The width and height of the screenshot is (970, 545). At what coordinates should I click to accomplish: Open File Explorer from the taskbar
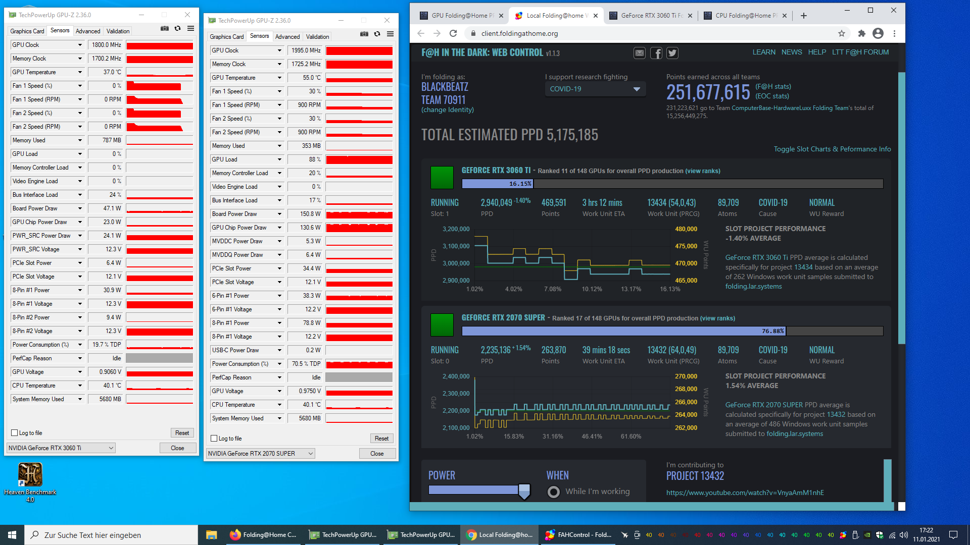(211, 535)
